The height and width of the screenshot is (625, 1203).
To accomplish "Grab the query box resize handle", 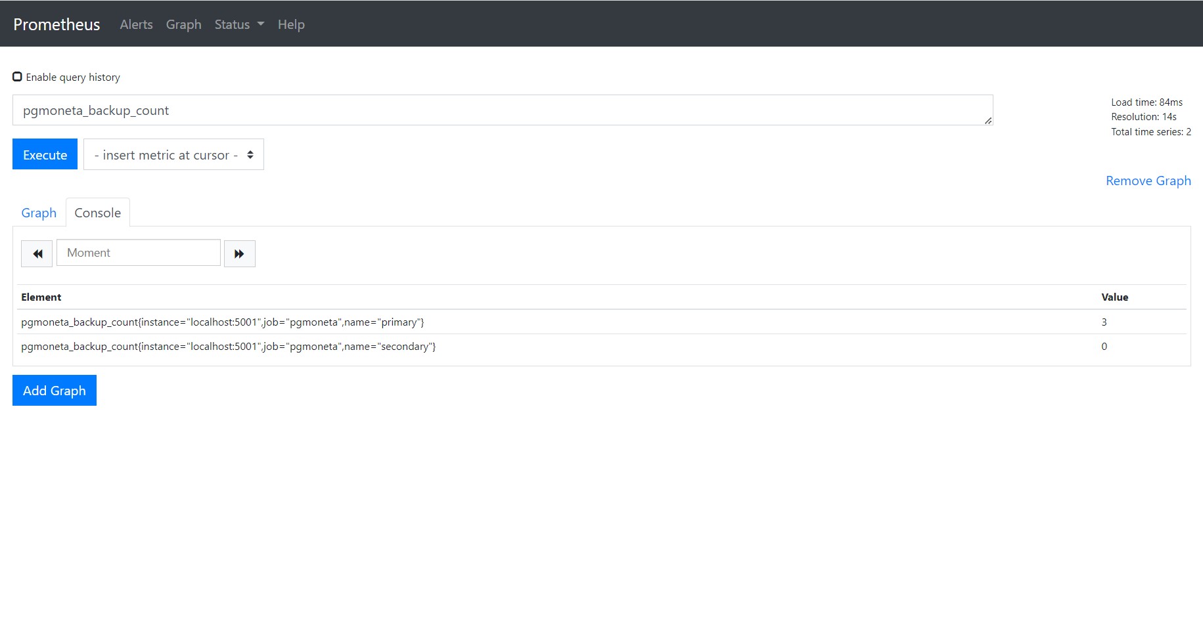I will (x=987, y=120).
